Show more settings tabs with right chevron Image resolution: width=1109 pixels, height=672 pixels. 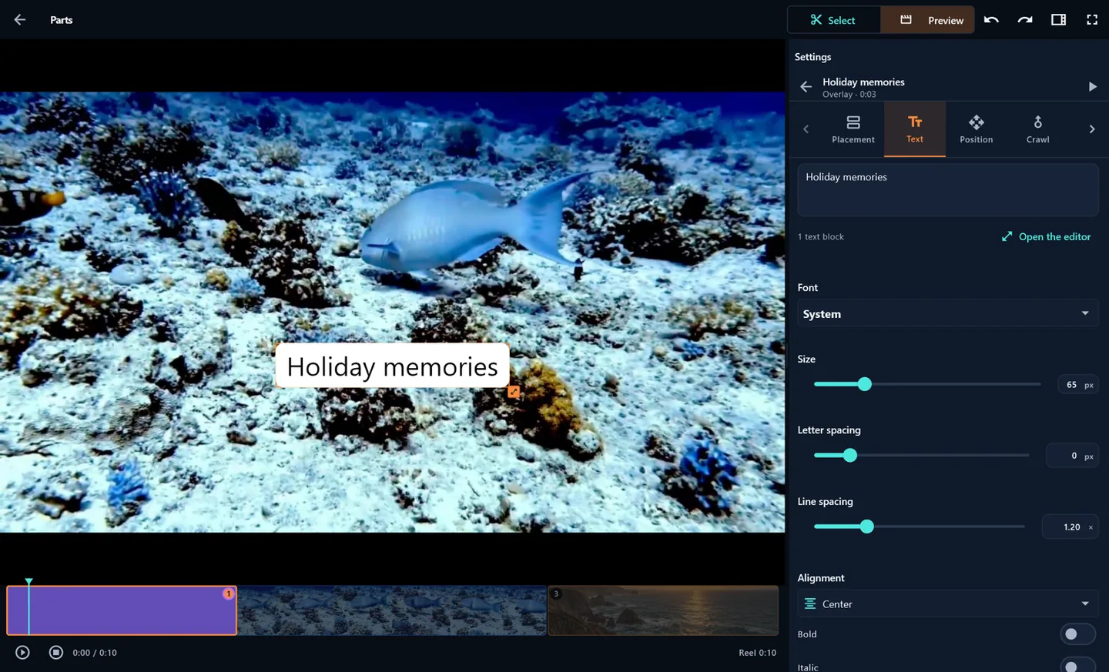coord(1092,129)
